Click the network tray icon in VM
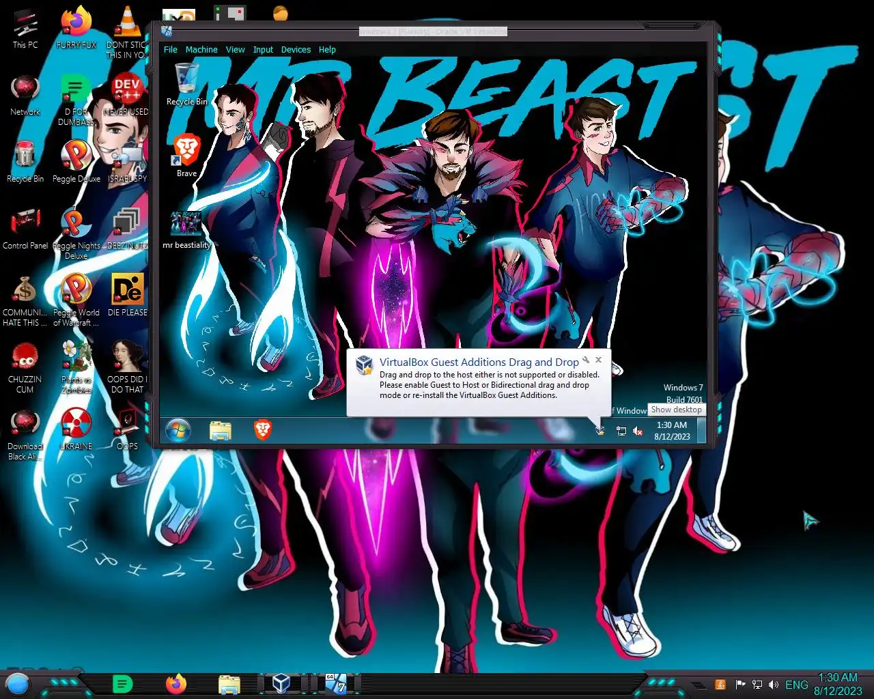This screenshot has width=874, height=699. click(x=621, y=431)
